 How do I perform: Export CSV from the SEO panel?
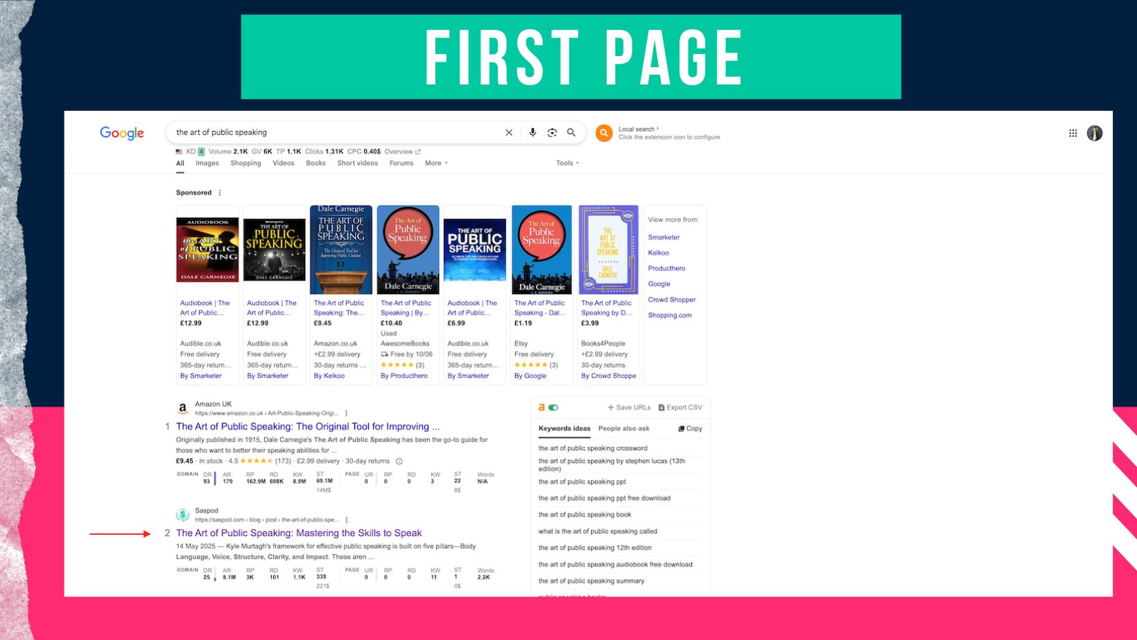coord(680,407)
